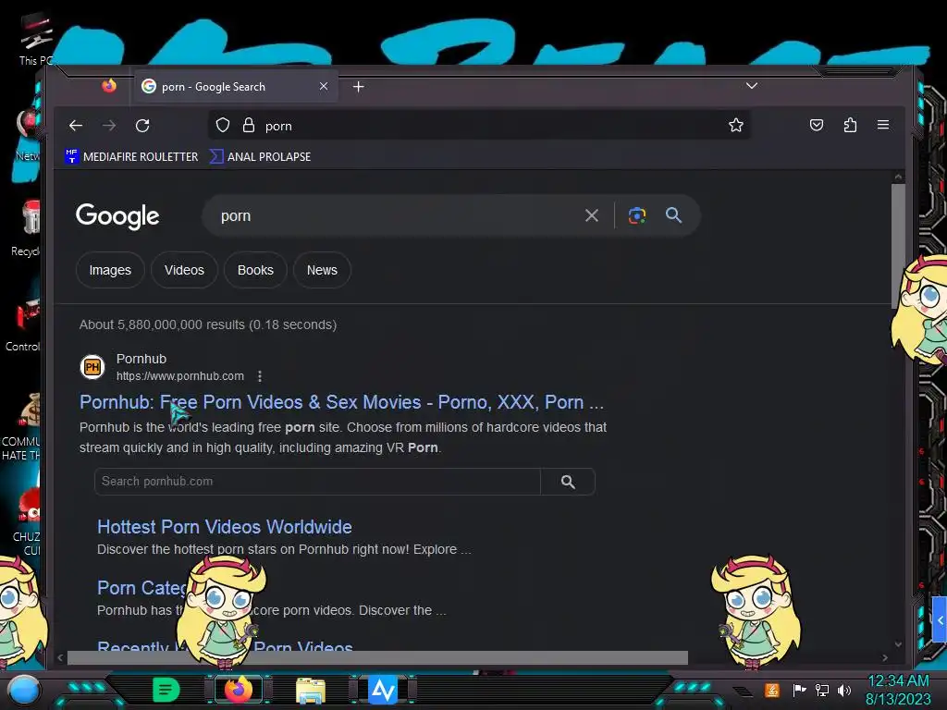947x710 pixels.
Task: Open the Extensions puzzle icon
Action: coord(850,125)
